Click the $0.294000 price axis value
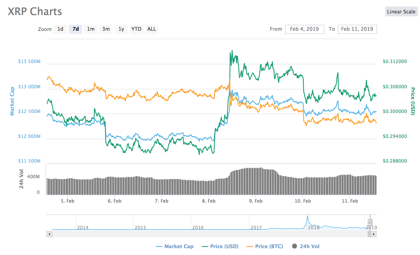 pos(395,136)
